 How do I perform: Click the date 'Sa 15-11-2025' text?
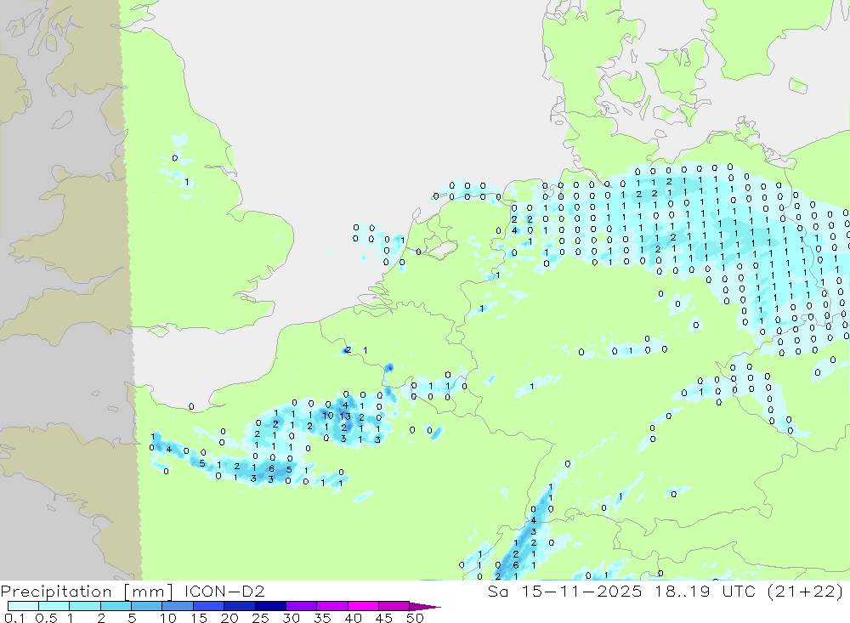564,591
